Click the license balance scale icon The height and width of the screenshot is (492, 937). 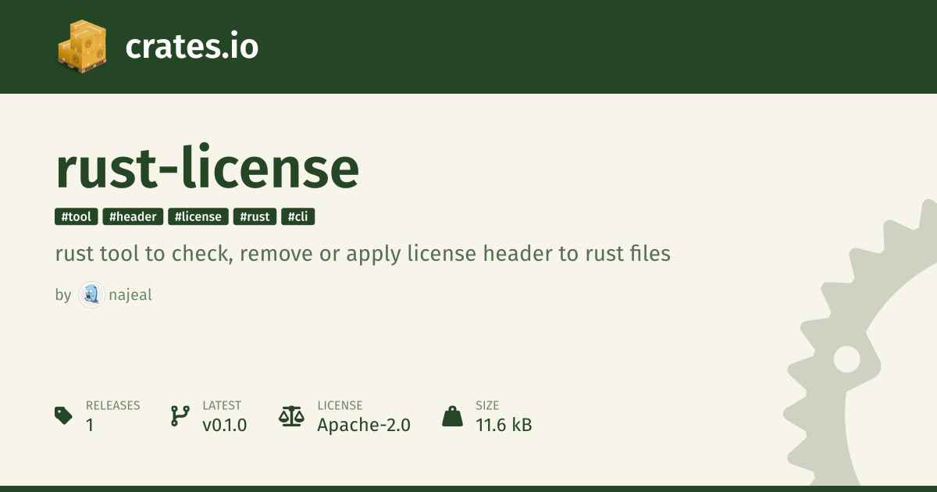point(291,415)
